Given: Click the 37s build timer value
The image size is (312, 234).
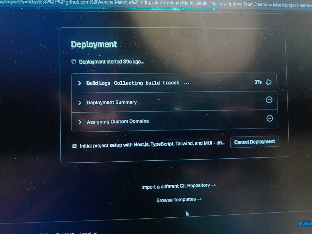Looking at the screenshot, I should tap(258, 82).
